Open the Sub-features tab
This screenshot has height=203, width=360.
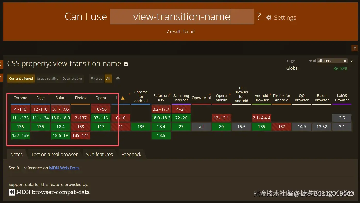[99, 154]
